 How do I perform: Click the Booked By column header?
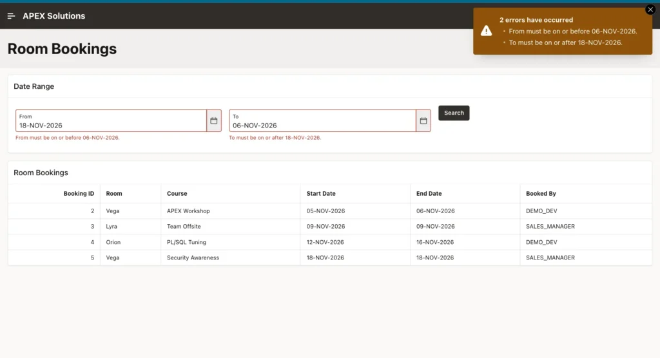point(541,194)
